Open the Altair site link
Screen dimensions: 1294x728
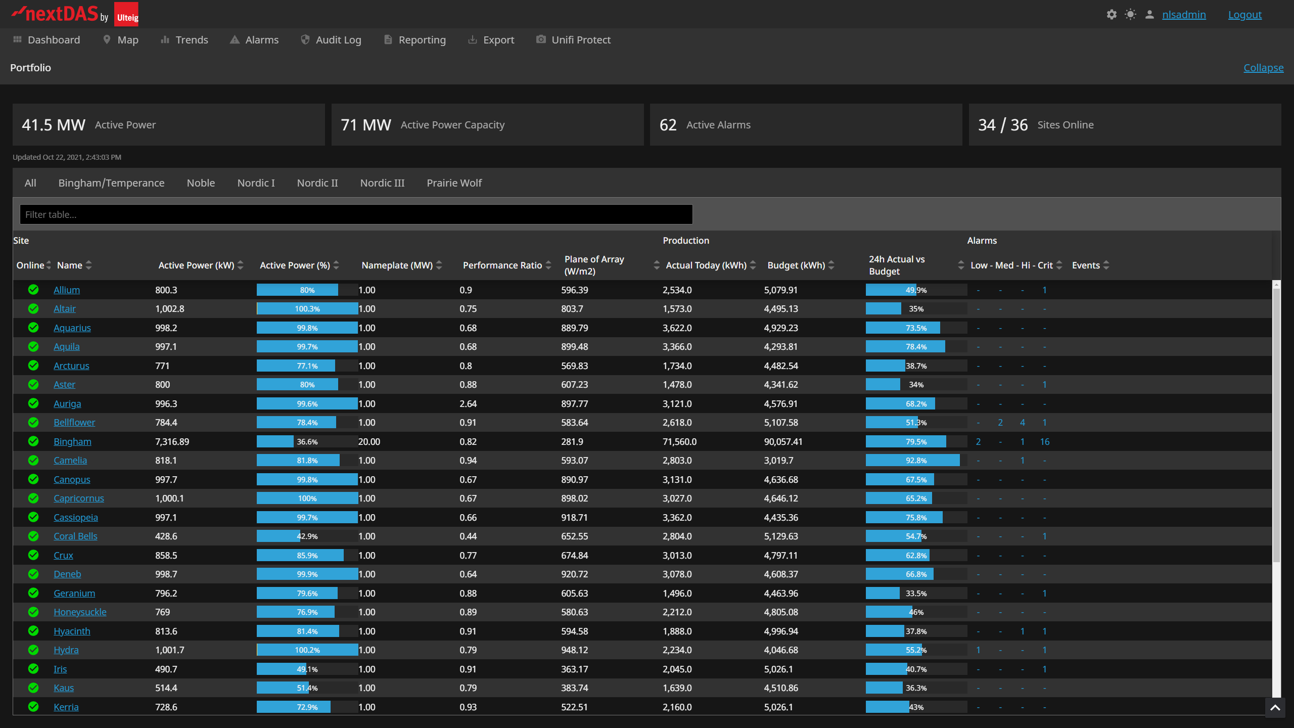click(x=65, y=308)
